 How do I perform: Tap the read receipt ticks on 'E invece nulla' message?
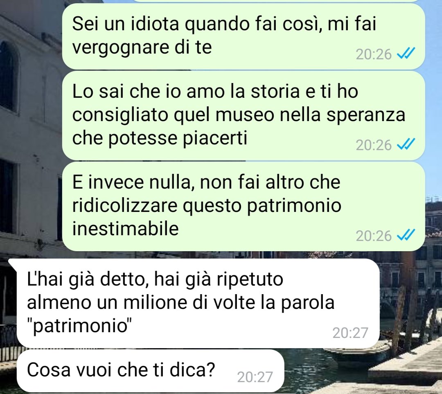click(x=406, y=235)
